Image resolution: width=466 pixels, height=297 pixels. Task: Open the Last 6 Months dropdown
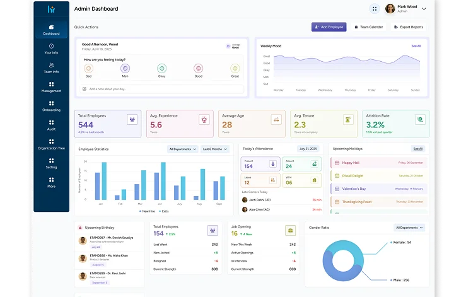tap(214, 149)
